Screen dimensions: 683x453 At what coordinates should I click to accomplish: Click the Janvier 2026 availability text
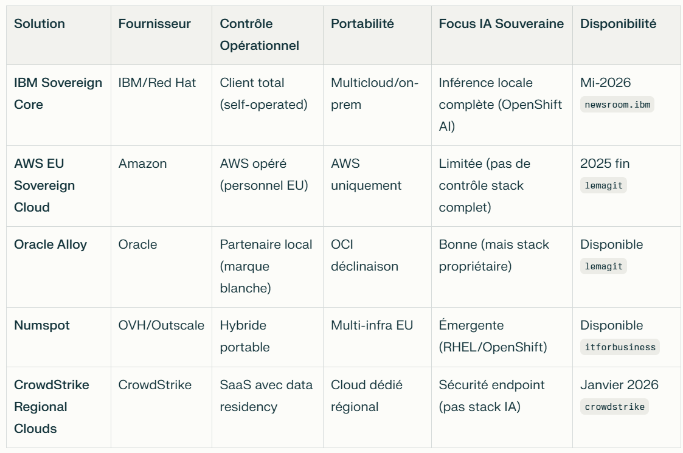pyautogui.click(x=619, y=385)
